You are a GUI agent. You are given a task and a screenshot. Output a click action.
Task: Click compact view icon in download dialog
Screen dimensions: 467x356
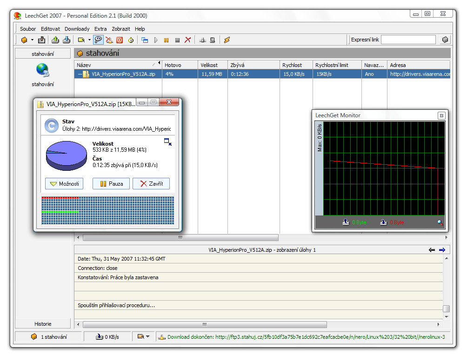click(168, 141)
